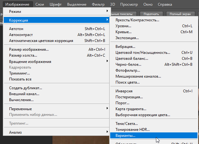
Task: Choose Карта градиента option
Action: pyautogui.click(x=131, y=109)
